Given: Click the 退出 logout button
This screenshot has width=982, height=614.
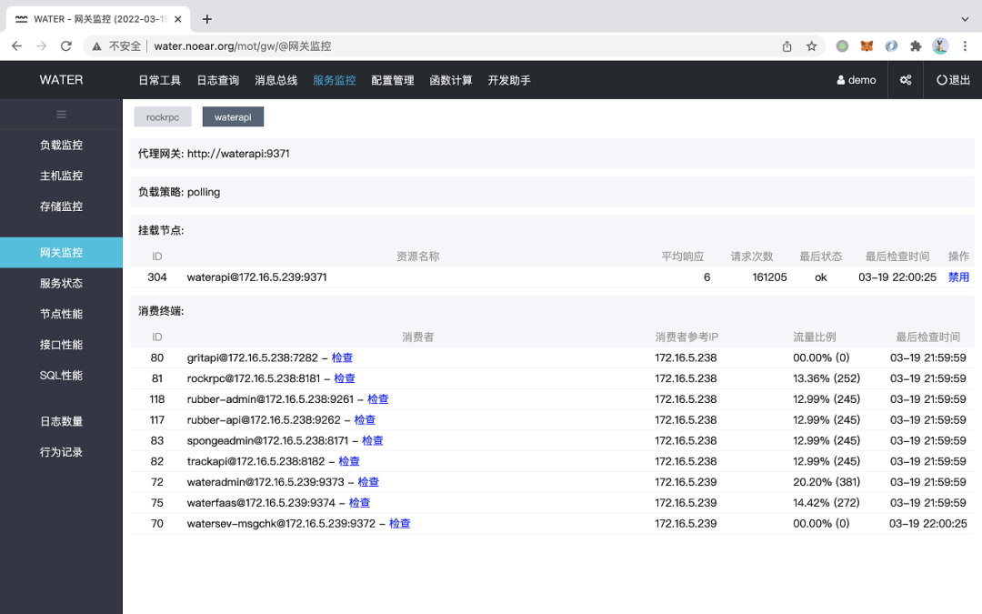Looking at the screenshot, I should click(953, 80).
